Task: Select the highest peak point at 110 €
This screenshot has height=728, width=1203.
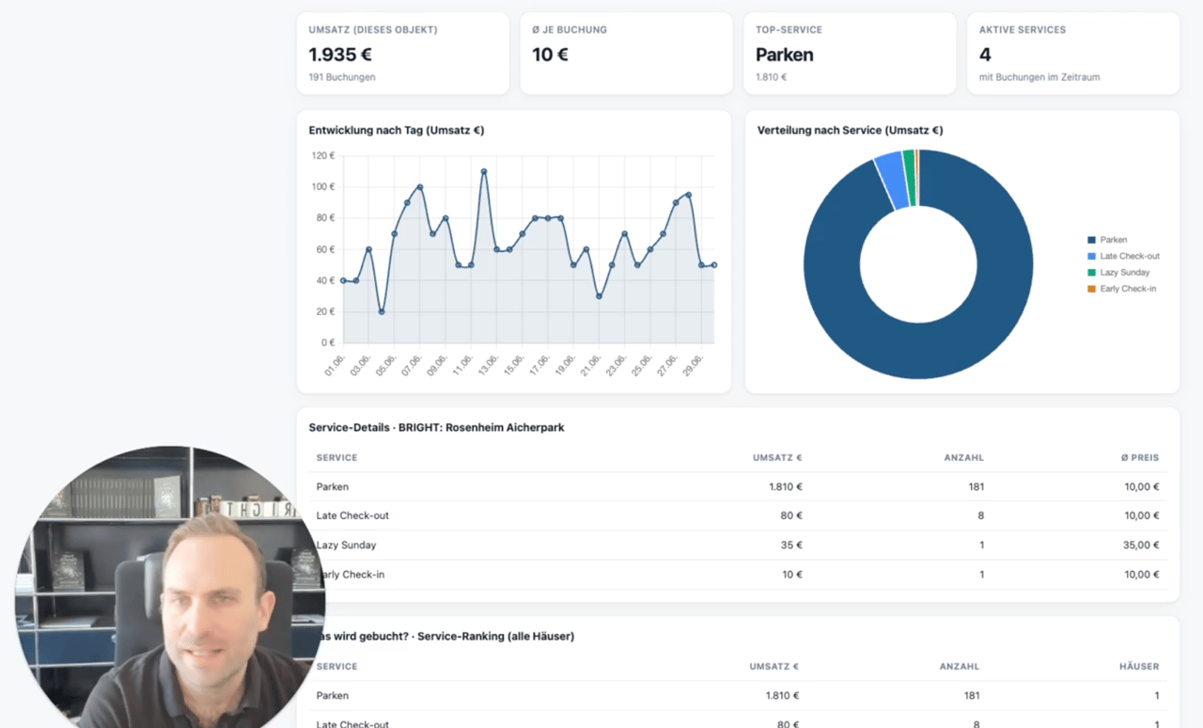Action: coord(484,171)
